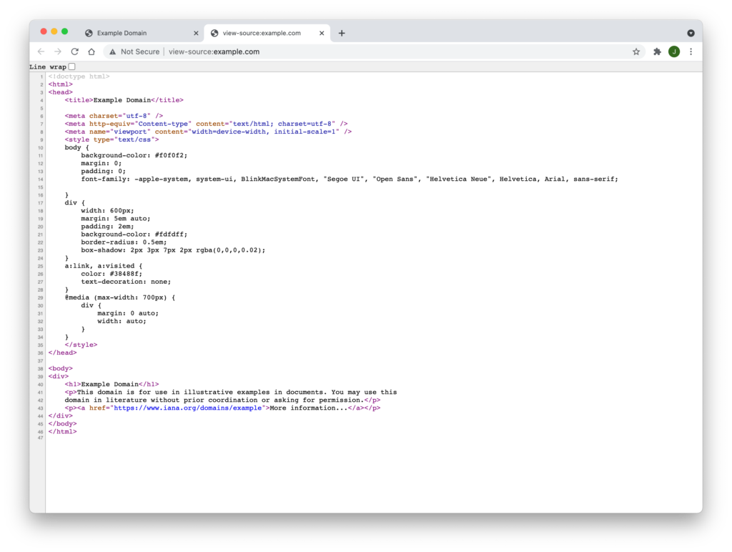Click the green fullscreen window button
The height and width of the screenshot is (552, 732).
tap(65, 31)
